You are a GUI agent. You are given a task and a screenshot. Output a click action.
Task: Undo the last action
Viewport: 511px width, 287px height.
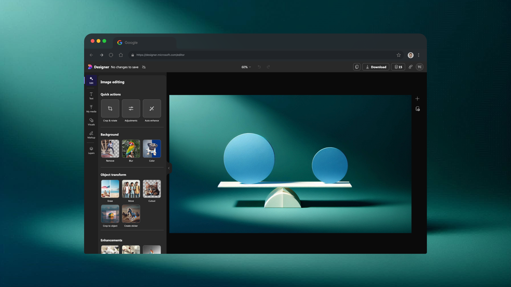[x=259, y=67]
